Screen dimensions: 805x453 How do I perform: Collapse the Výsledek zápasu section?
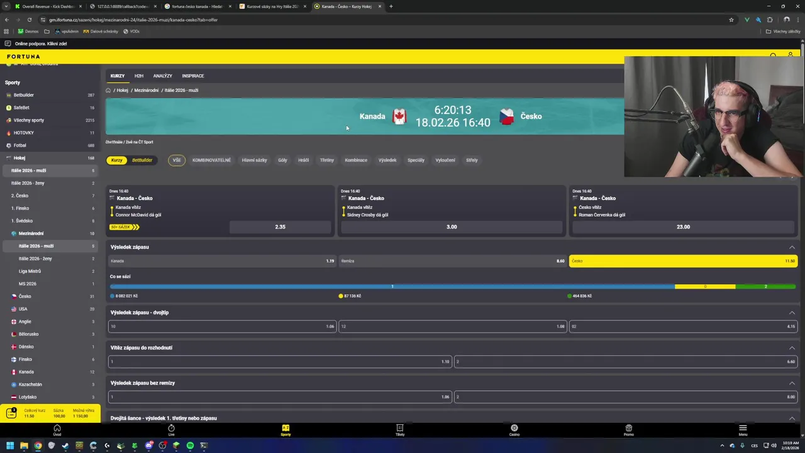click(792, 247)
